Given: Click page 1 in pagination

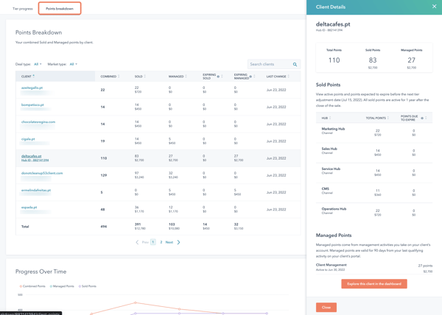Looking at the screenshot, I should (153, 242).
